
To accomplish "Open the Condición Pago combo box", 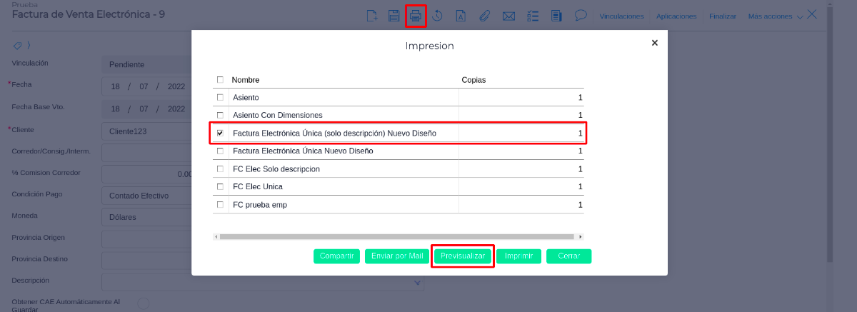I will coord(146,195).
